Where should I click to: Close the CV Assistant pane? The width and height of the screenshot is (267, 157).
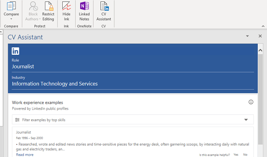(x=260, y=36)
